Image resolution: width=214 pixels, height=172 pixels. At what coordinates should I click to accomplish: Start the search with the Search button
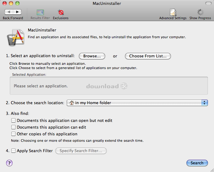197,163
